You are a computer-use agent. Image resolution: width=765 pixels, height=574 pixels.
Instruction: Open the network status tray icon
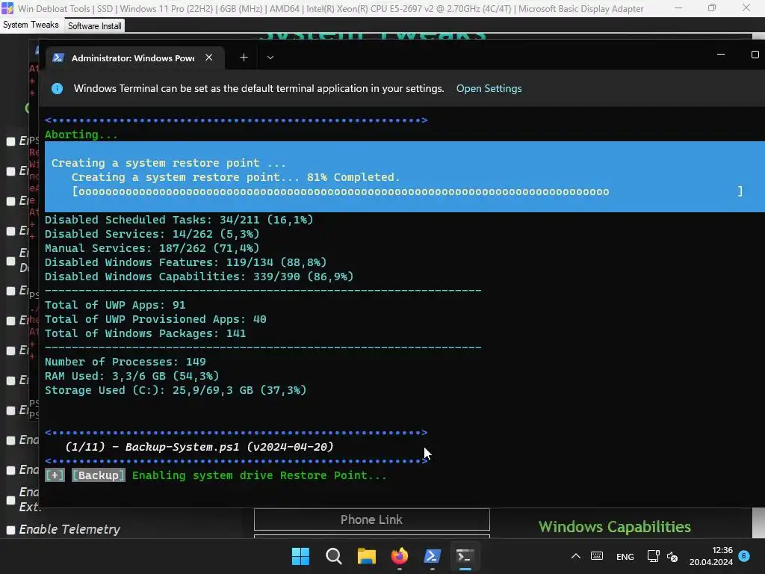point(653,556)
